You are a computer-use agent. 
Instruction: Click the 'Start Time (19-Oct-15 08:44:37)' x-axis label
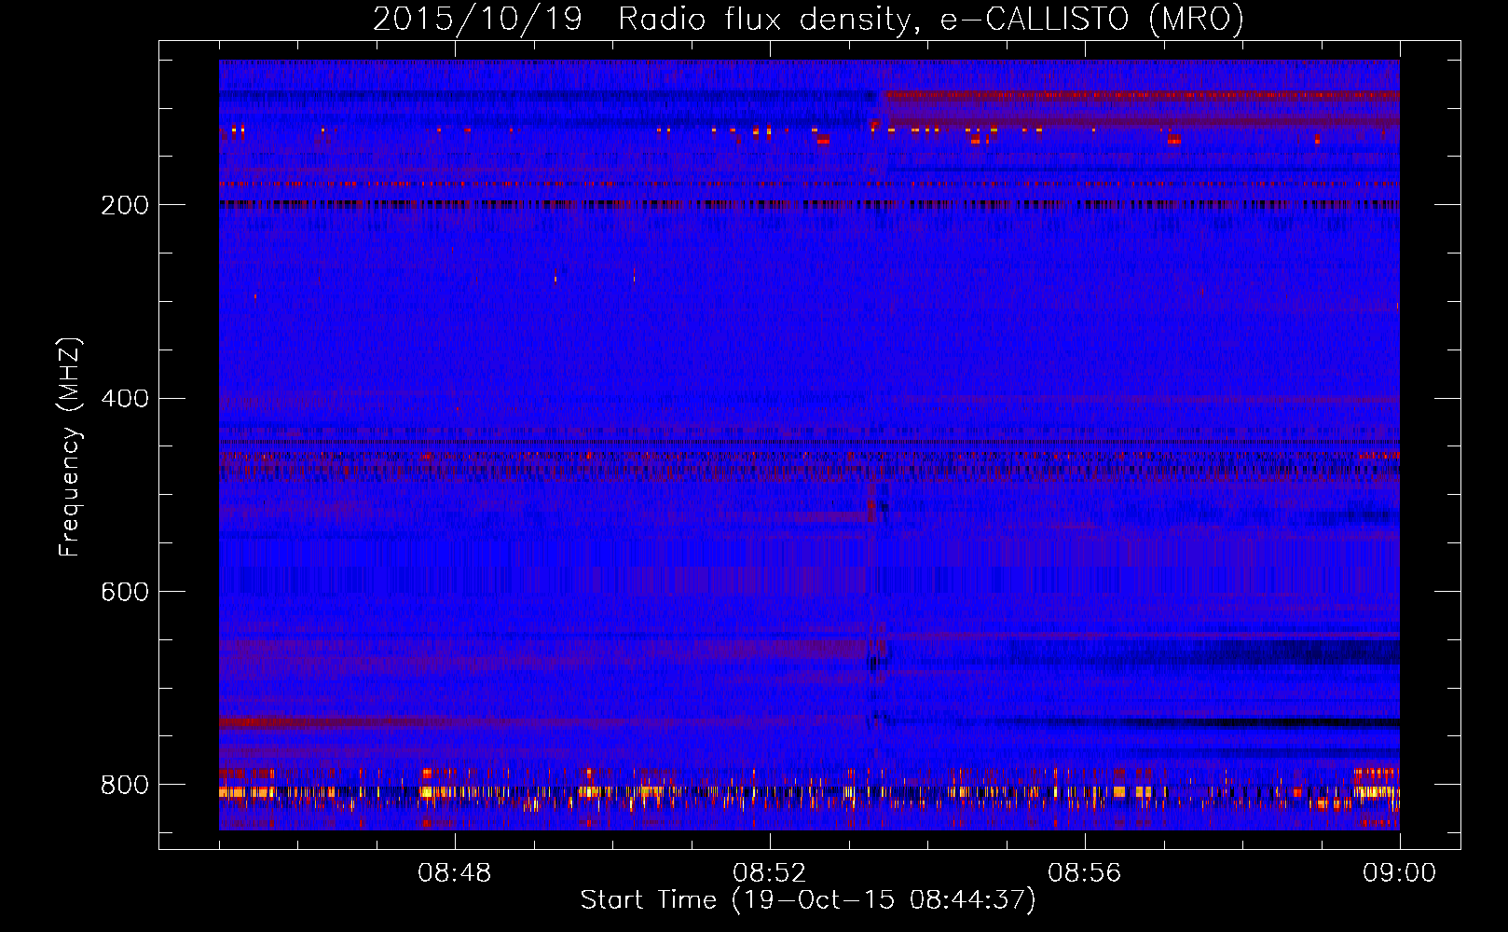[808, 900]
